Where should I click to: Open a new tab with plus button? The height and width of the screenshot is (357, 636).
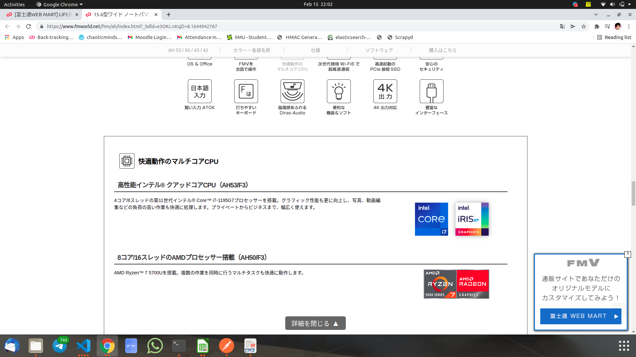click(169, 15)
